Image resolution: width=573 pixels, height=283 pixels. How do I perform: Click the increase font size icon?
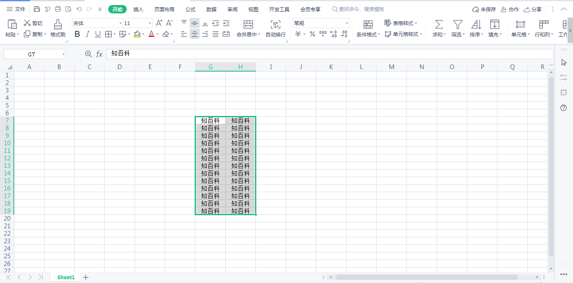pos(159,23)
